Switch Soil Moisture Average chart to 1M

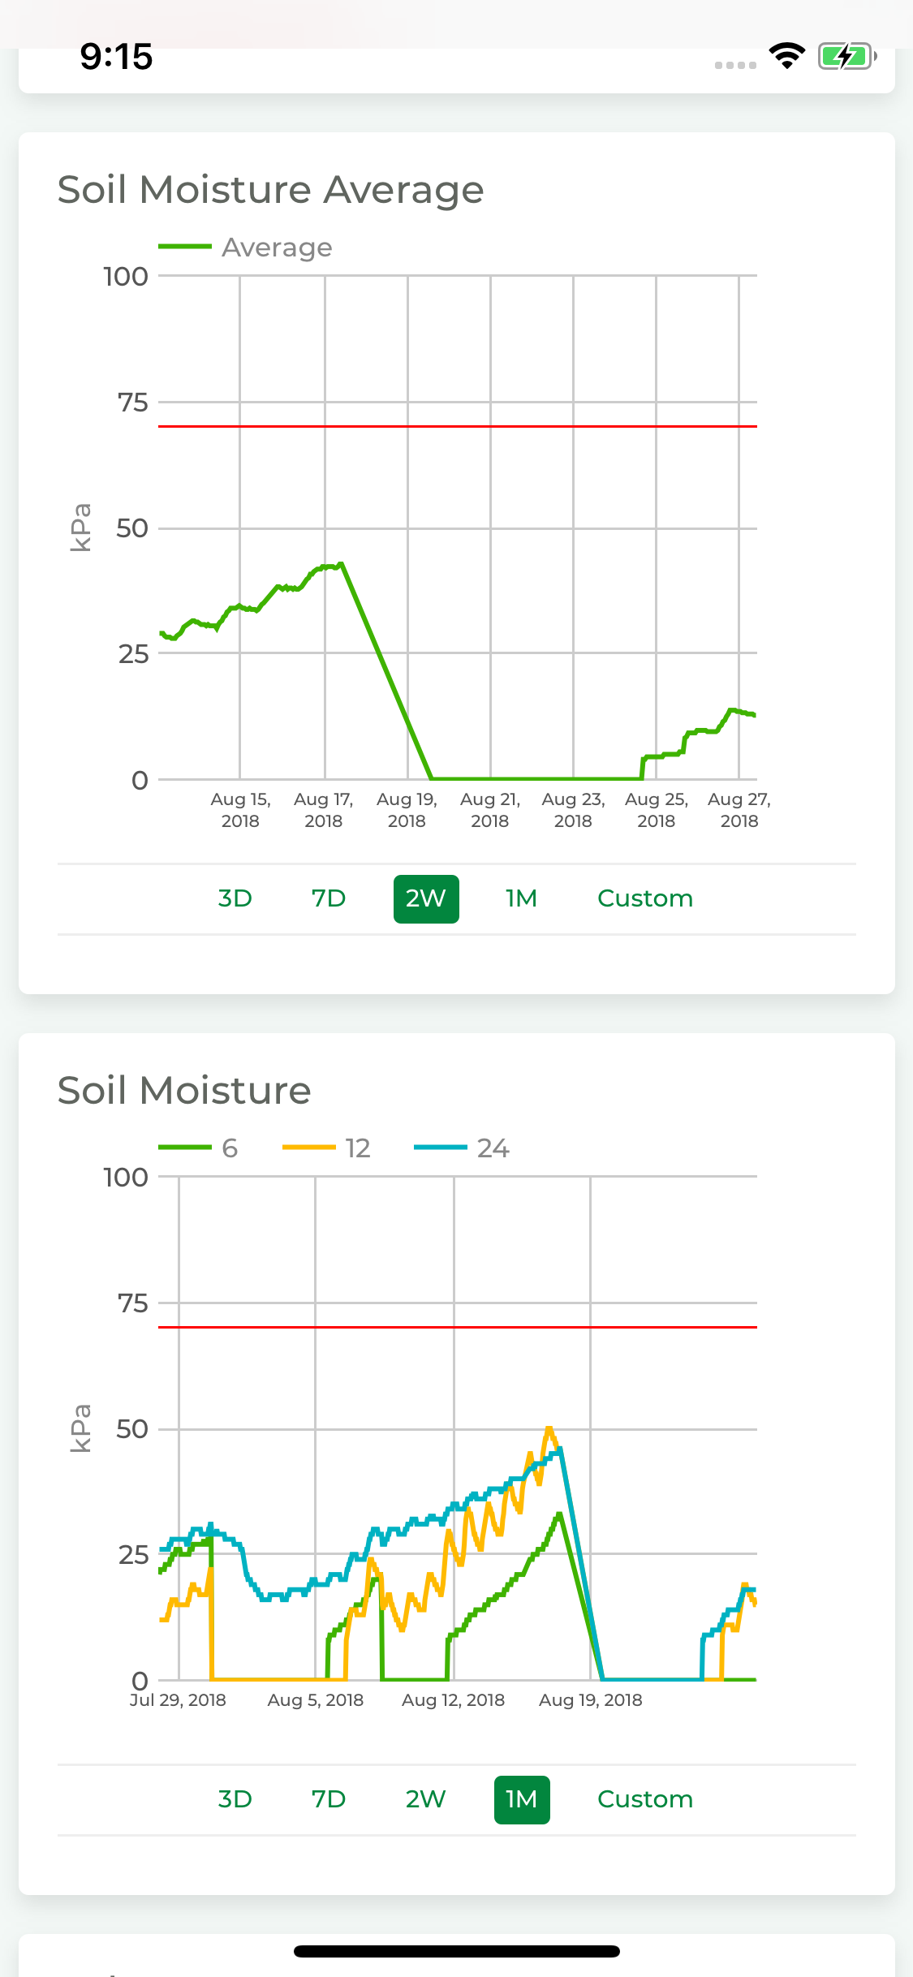(521, 898)
